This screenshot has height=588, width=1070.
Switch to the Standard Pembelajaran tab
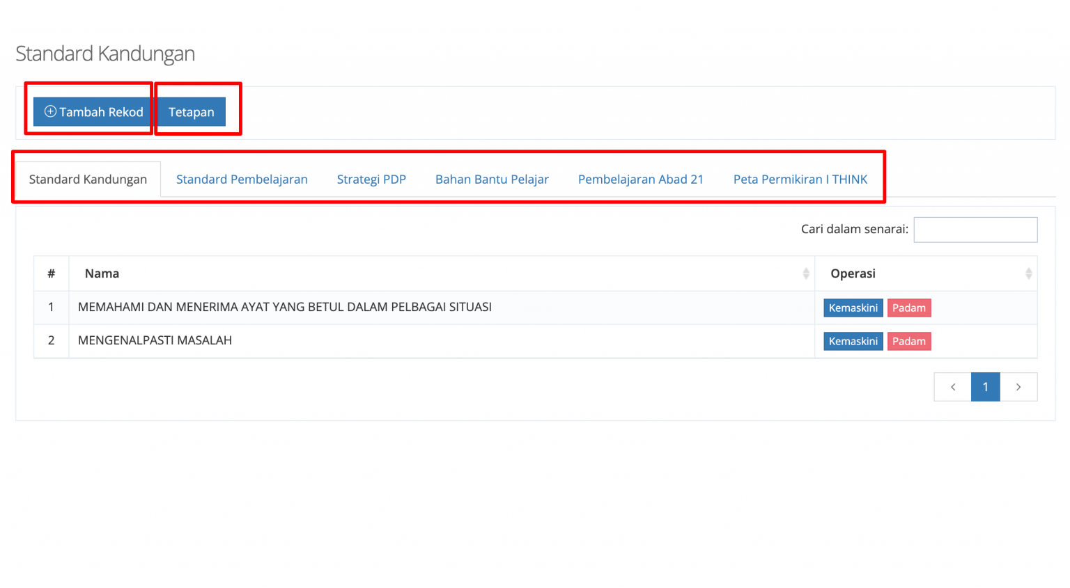[242, 180]
